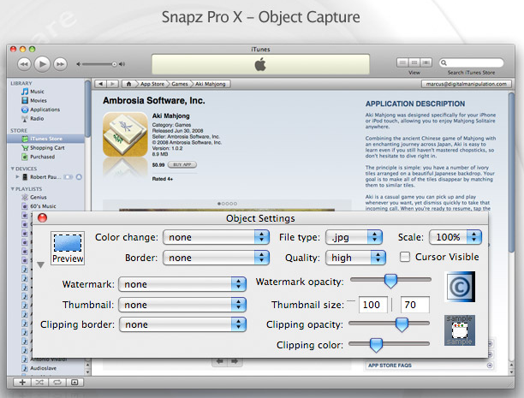The height and width of the screenshot is (398, 524).
Task: Open the Color change dropdown
Action: point(216,237)
